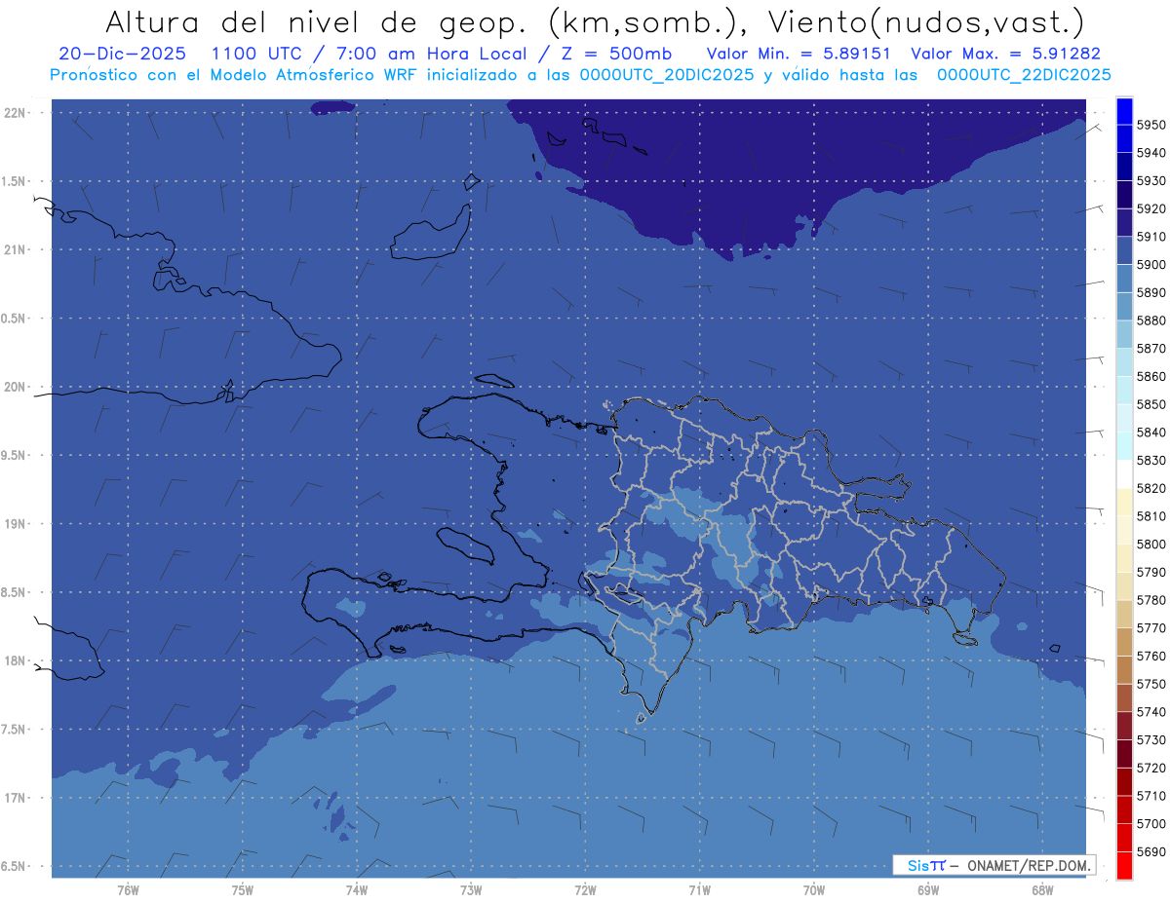
Task: Click the legend value 5900
Action: [1150, 265]
